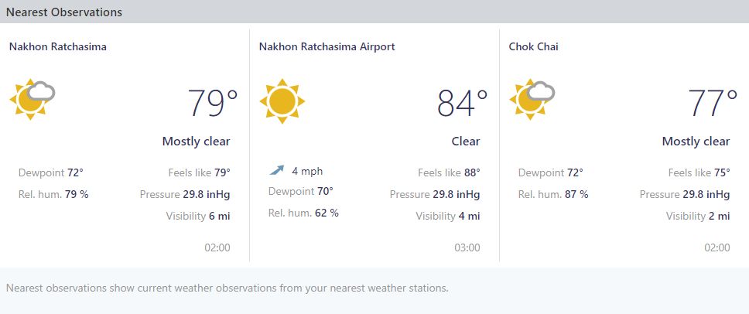Screen dimensions: 749x314
Task: Click the Visibility 2 mi value
Action: pos(698,217)
